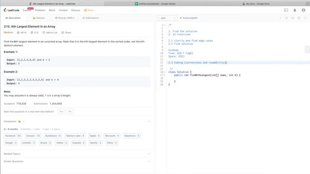Click the side panel handle at editor's right edge
Viewport: 310px width, 174px height.
(x=308, y=49)
